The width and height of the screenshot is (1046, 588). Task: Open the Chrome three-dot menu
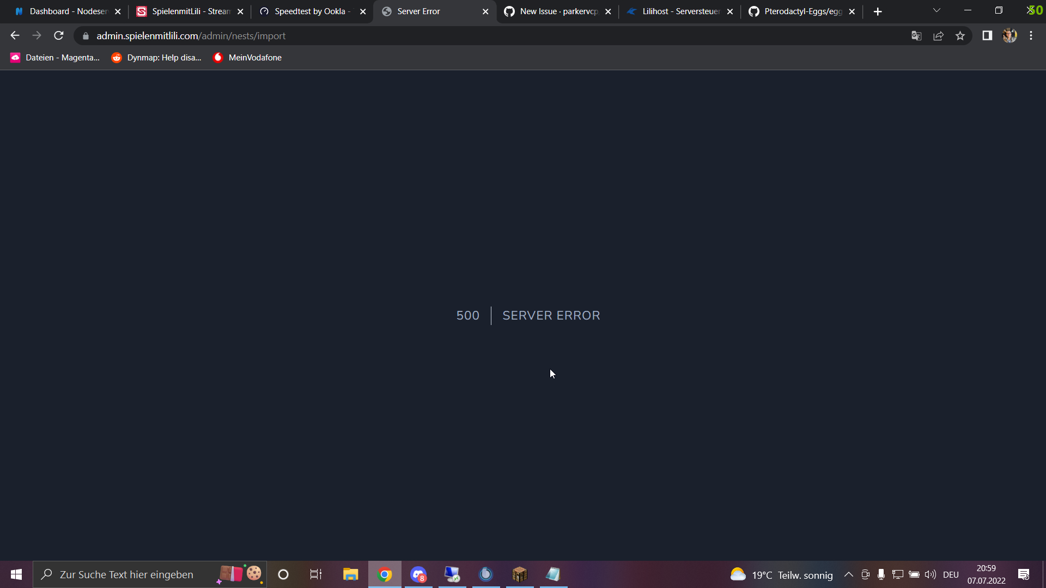pyautogui.click(x=1031, y=35)
